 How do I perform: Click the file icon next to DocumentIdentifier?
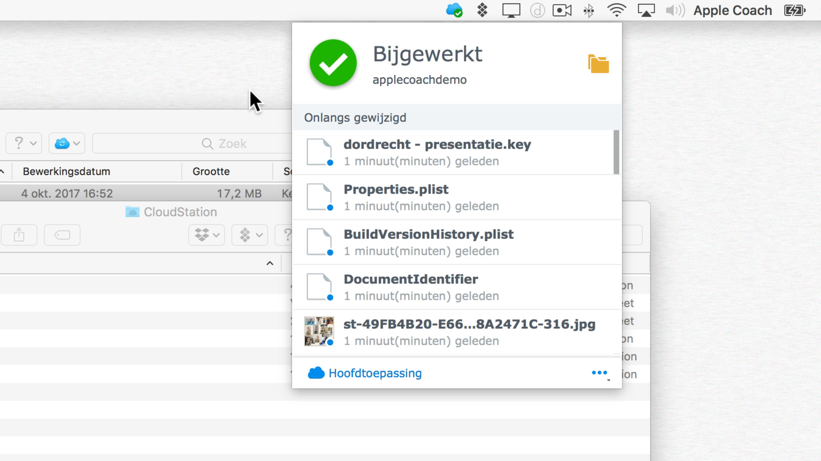point(319,287)
